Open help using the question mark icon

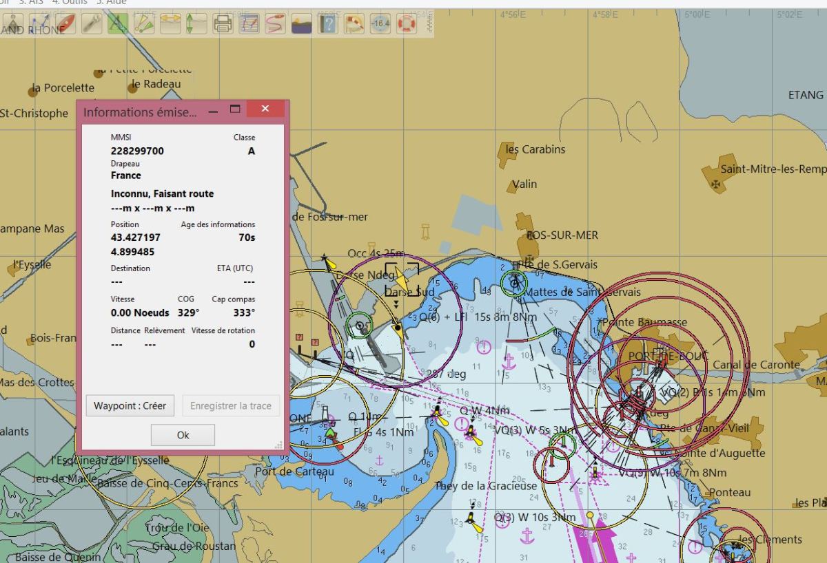327,24
